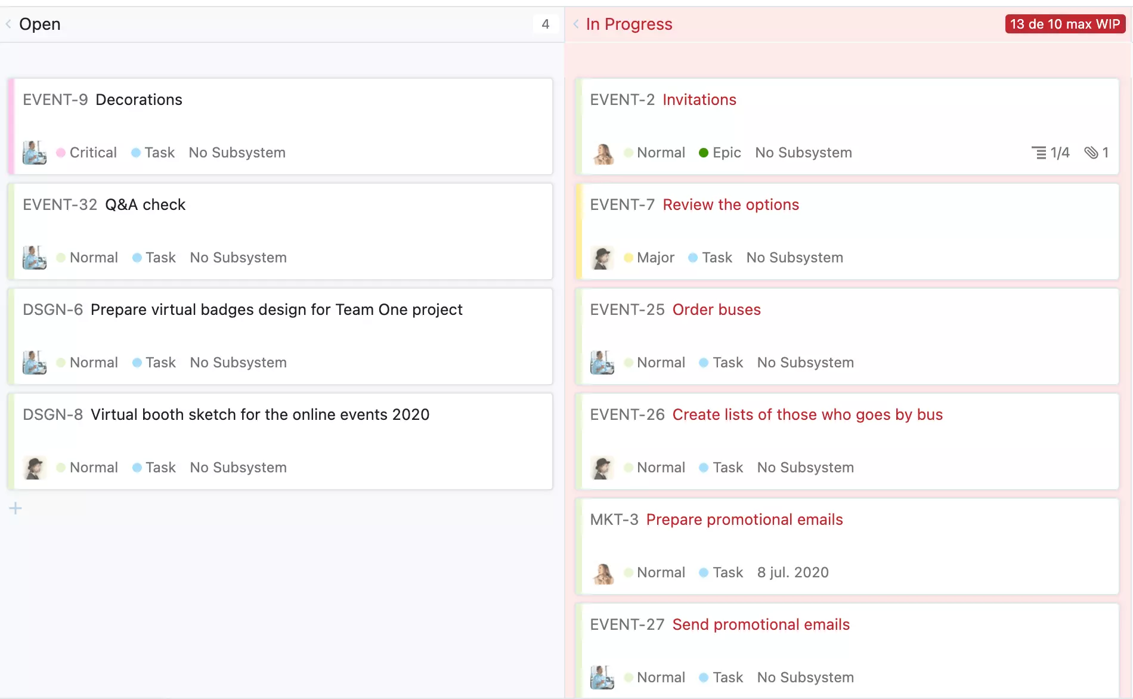1133x699 pixels.
Task: Click assignee avatar on Virtual booth sketch card
Action: pyautogui.click(x=35, y=468)
